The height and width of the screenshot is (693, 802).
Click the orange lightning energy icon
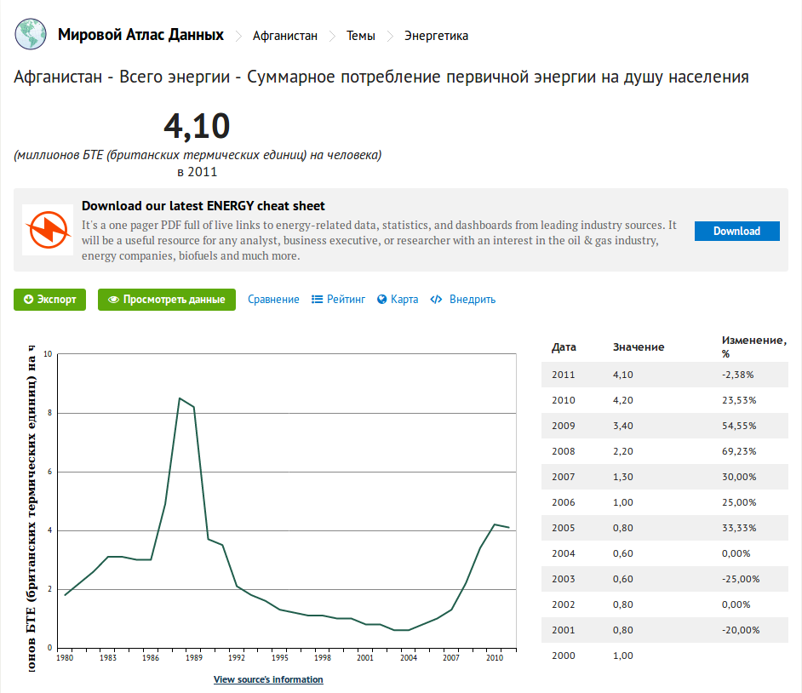(x=48, y=230)
